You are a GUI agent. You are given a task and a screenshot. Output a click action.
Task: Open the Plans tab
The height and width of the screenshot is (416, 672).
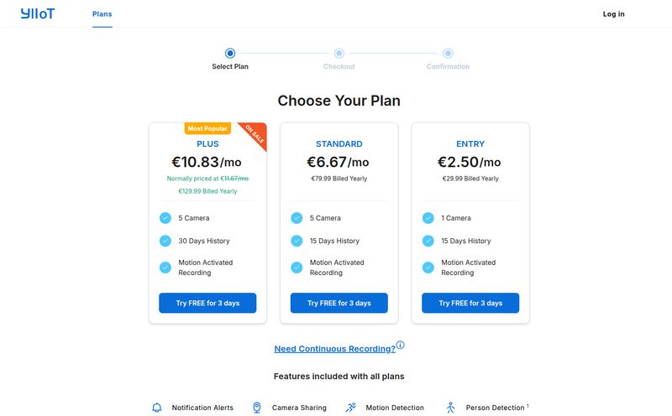click(102, 14)
